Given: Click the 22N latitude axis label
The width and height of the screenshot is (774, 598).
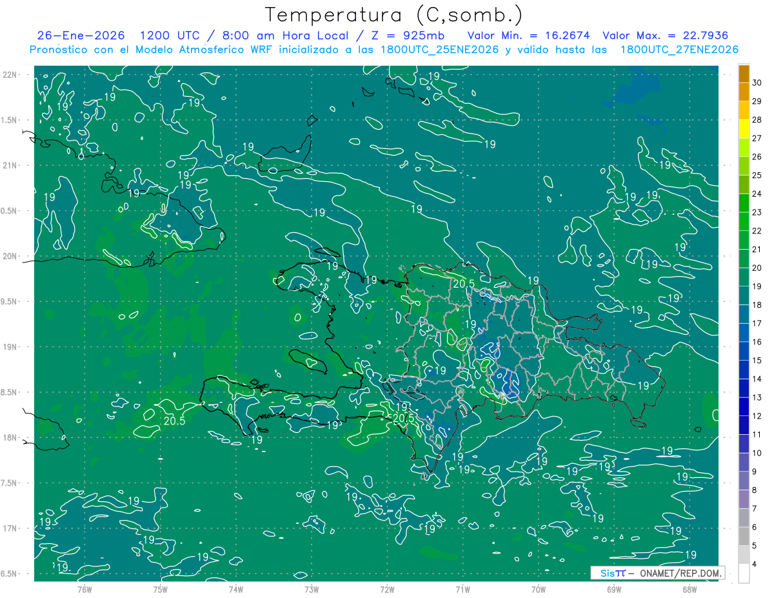Looking at the screenshot, I should [x=10, y=75].
